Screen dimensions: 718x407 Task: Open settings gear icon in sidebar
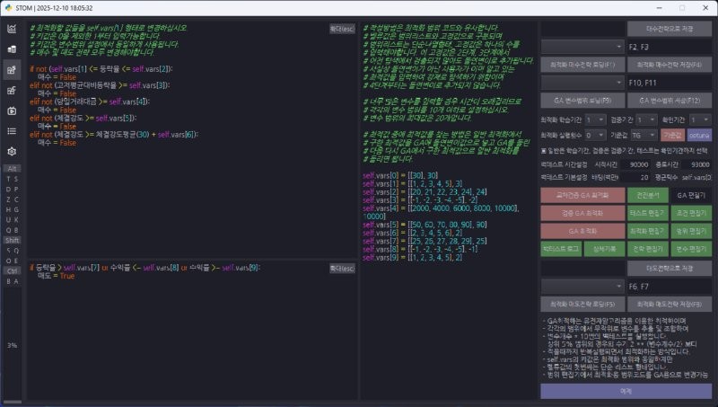12,152
